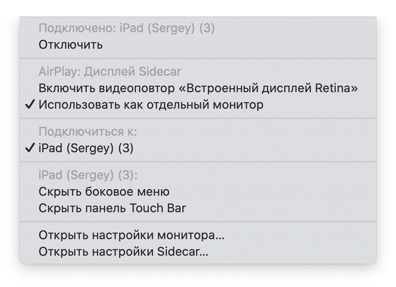
Task: Open "Открыть настройки монитора…"
Action: click(x=131, y=235)
